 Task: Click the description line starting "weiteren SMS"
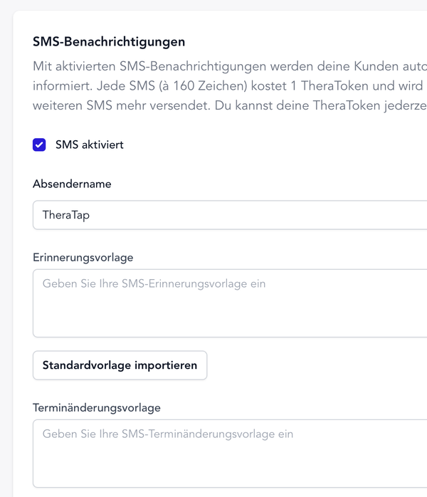[229, 105]
